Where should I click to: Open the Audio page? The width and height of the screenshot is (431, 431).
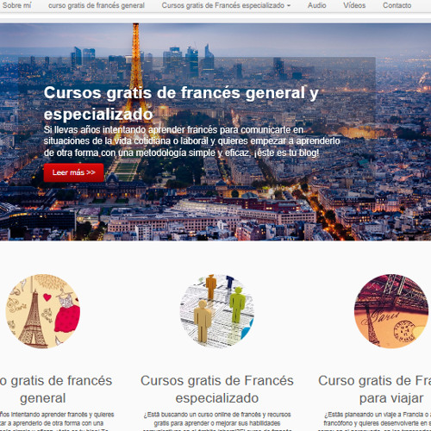[316, 5]
